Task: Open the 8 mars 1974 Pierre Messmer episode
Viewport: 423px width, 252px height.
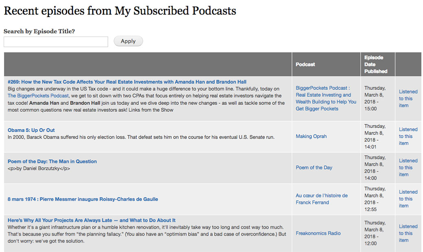Action: tap(83, 199)
